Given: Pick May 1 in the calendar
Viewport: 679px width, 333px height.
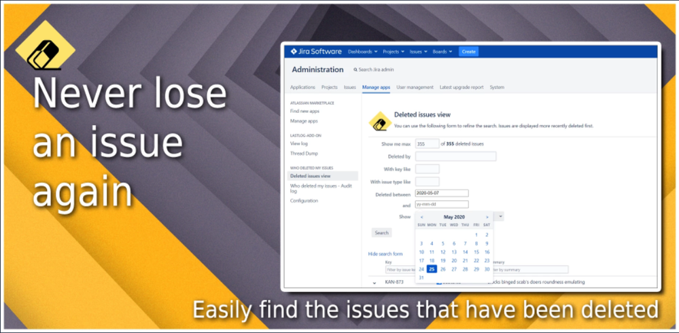Looking at the screenshot, I should pyautogui.click(x=476, y=234).
